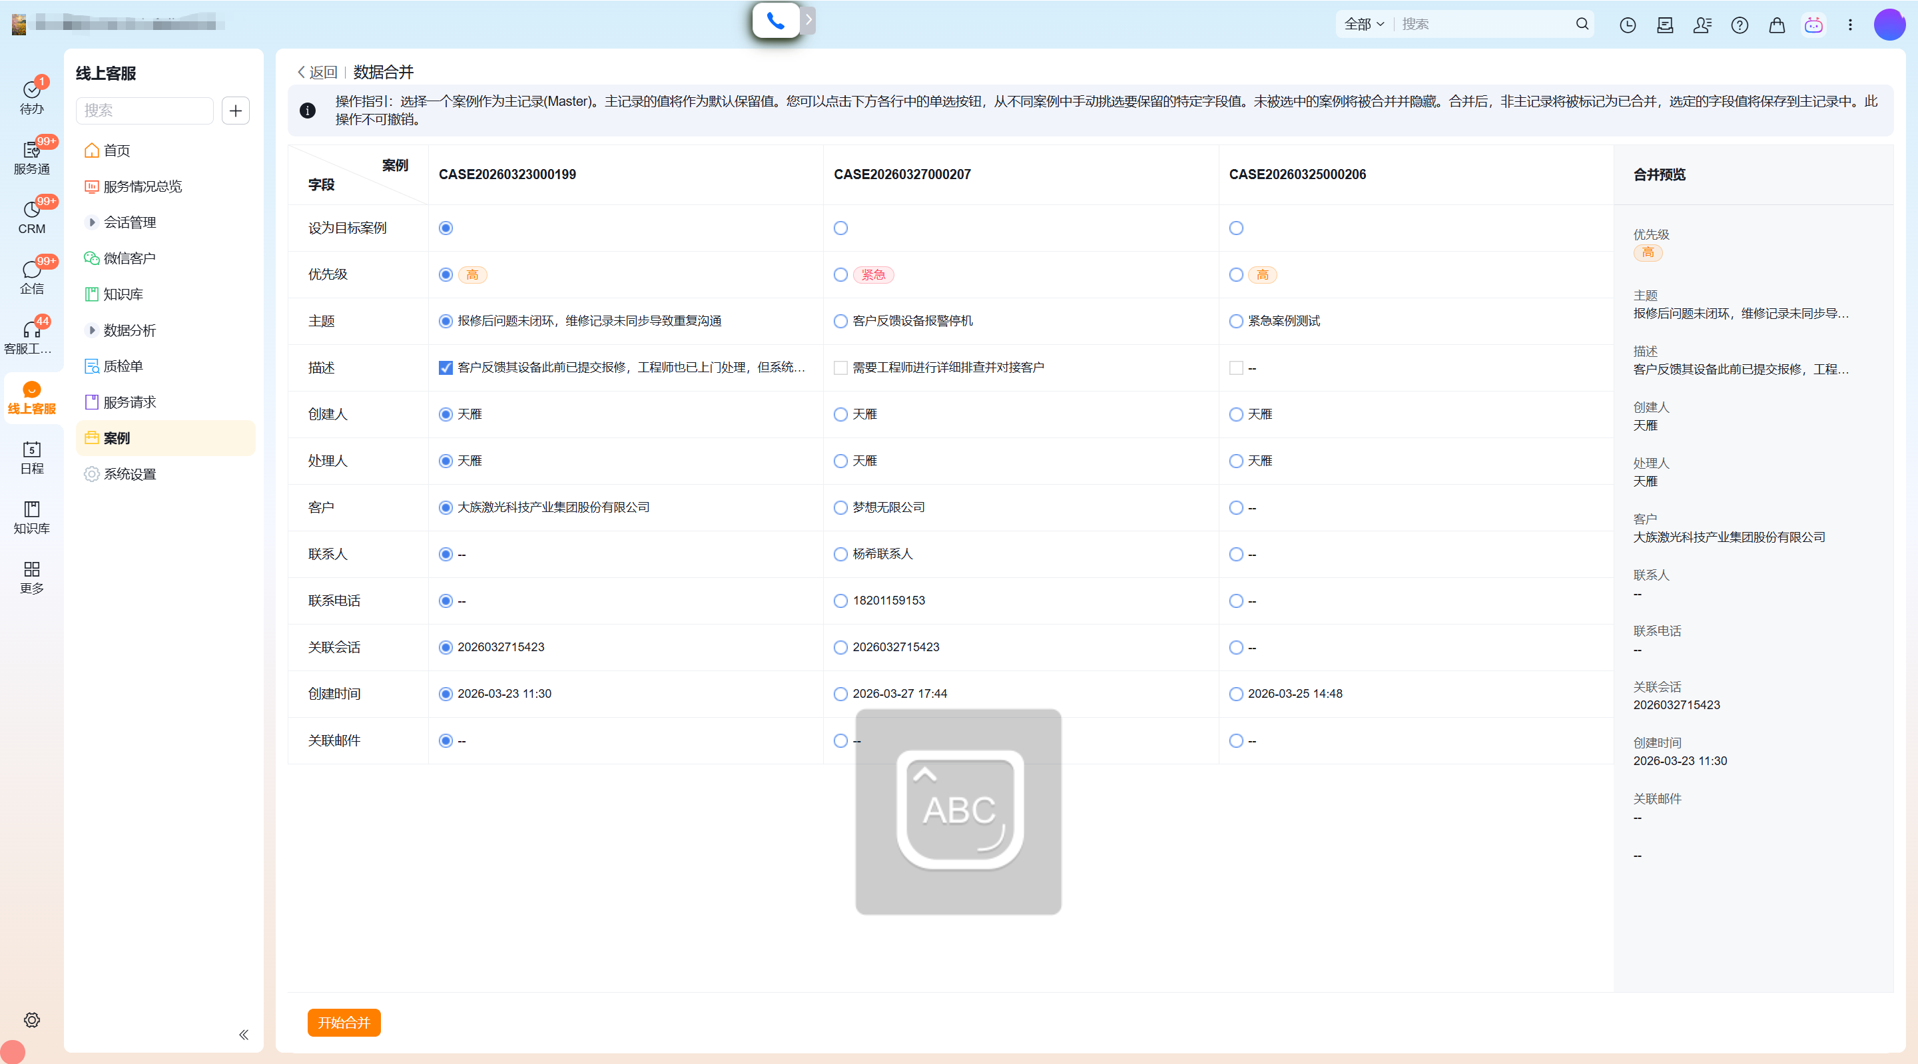The height and width of the screenshot is (1064, 1918).
Task: Go to 知识库 menu item
Action: pos(123,294)
